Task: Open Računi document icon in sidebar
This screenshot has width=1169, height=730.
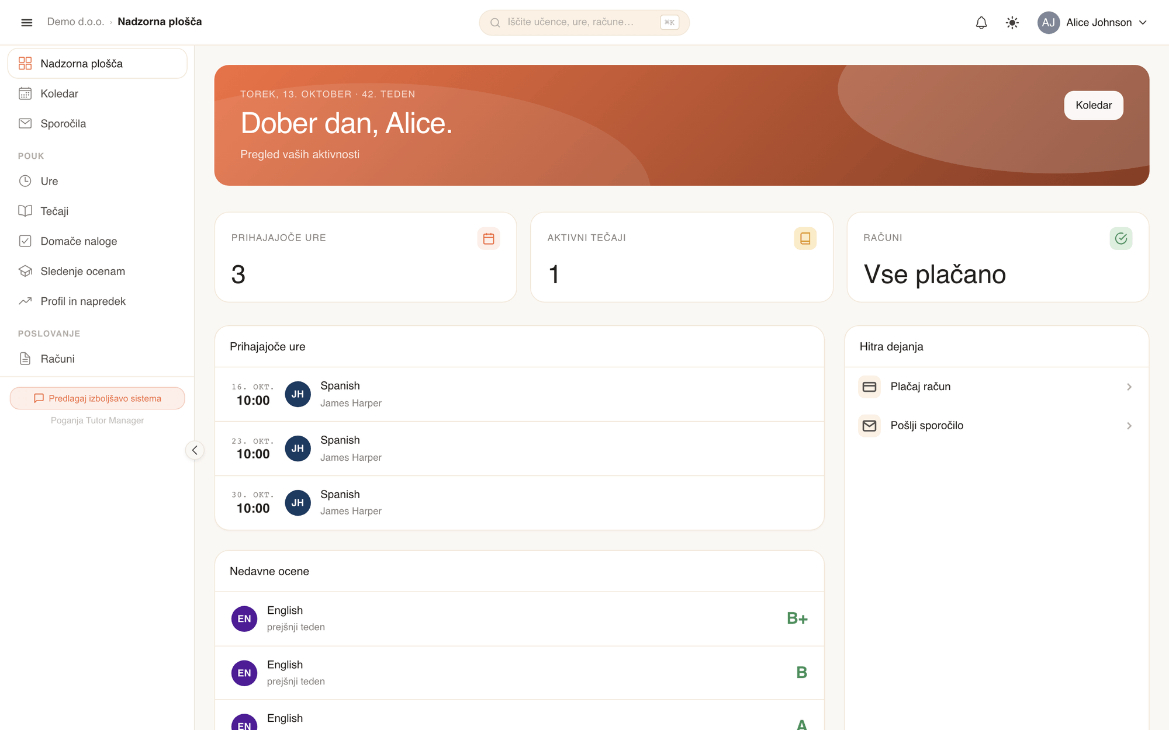Action: point(25,359)
